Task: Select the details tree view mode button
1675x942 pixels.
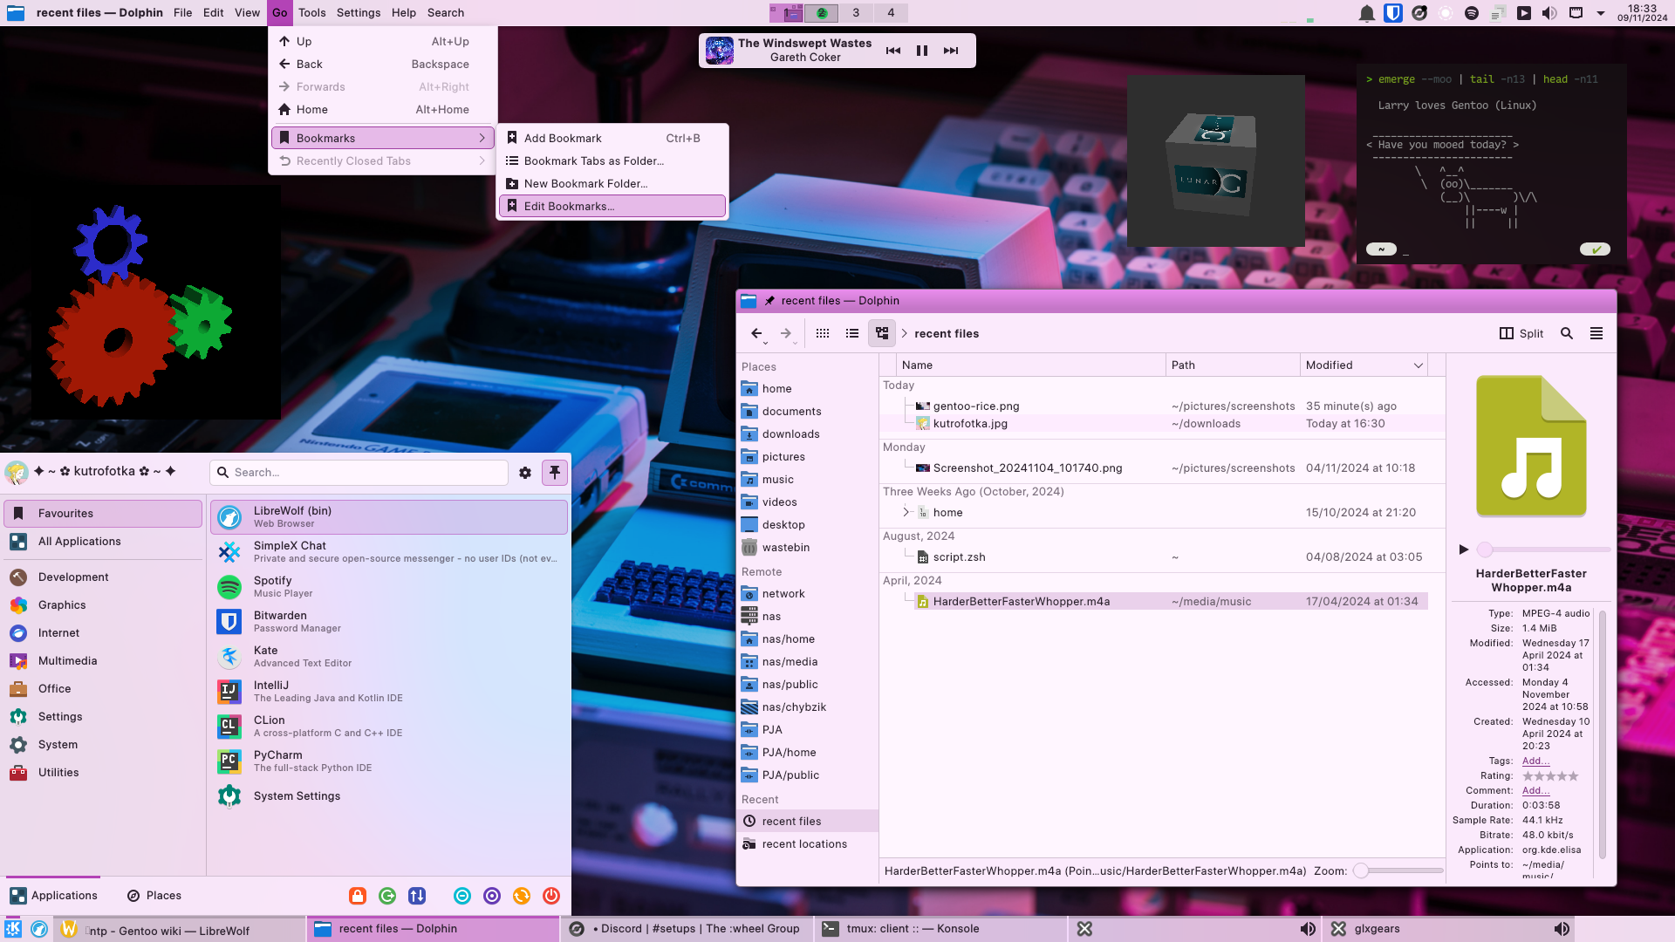Action: tap(882, 333)
